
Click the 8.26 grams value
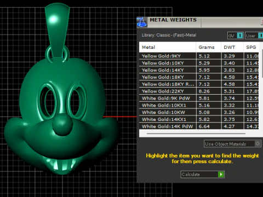[x=204, y=91]
